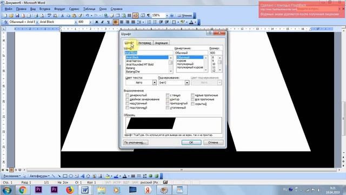346x195 pixels.
Task: Open the Формат menu
Action: point(59,9)
